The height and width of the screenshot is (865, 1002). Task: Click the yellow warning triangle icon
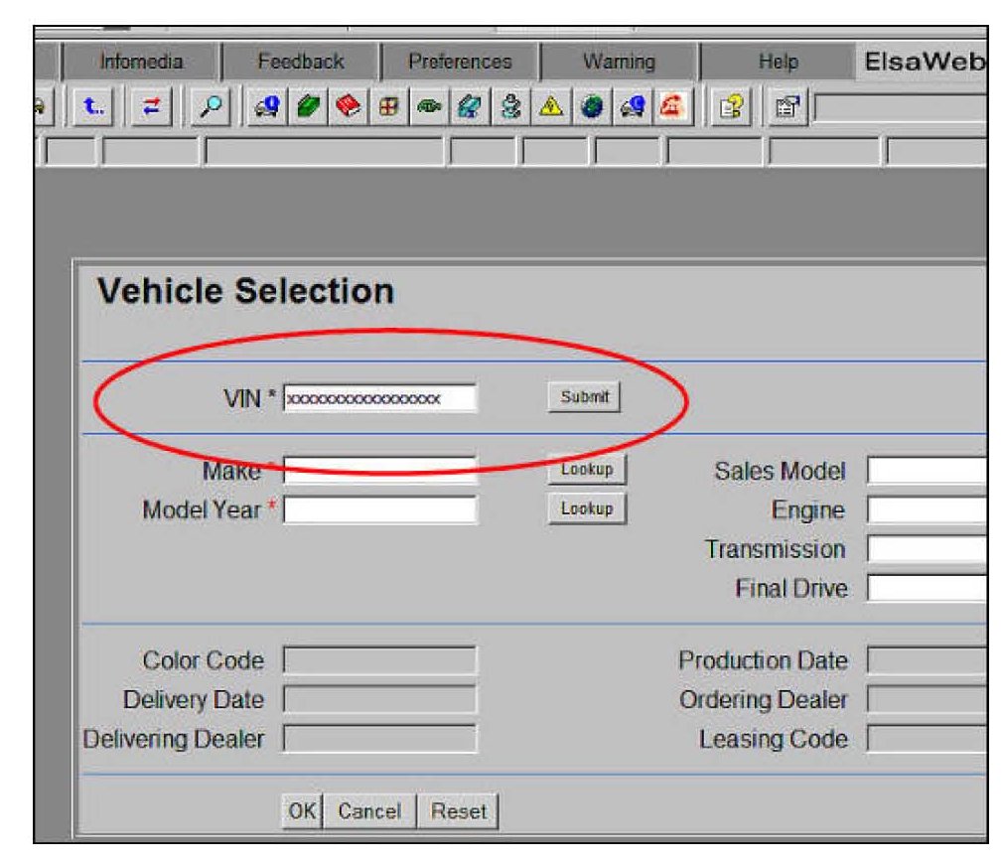[x=548, y=106]
